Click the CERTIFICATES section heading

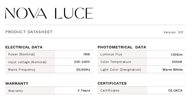[112, 83]
